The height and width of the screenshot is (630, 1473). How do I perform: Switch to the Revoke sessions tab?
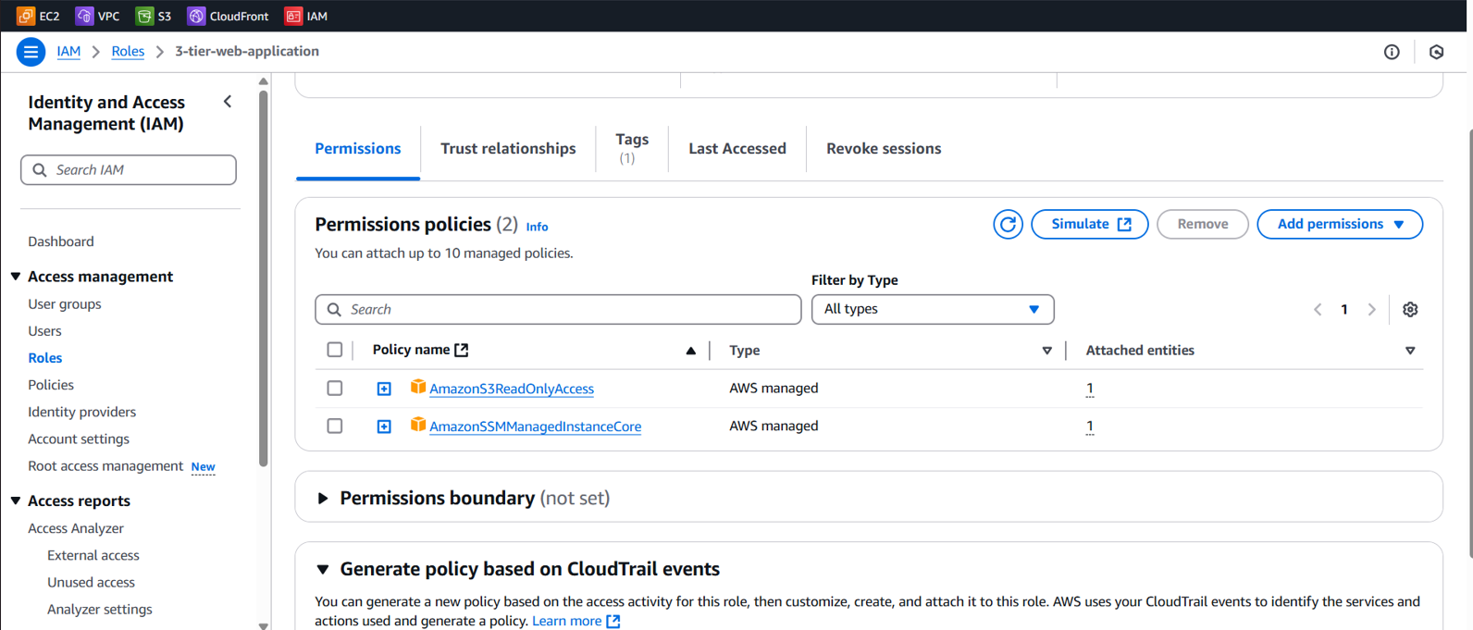884,148
